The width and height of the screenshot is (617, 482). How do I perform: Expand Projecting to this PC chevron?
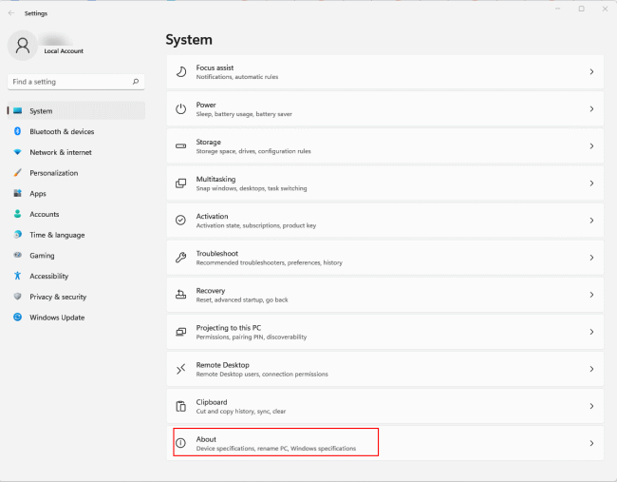pos(591,332)
